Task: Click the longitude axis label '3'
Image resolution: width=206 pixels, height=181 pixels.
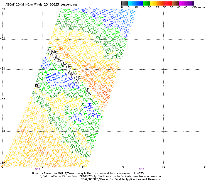Action: pyautogui.click(x=43, y=167)
